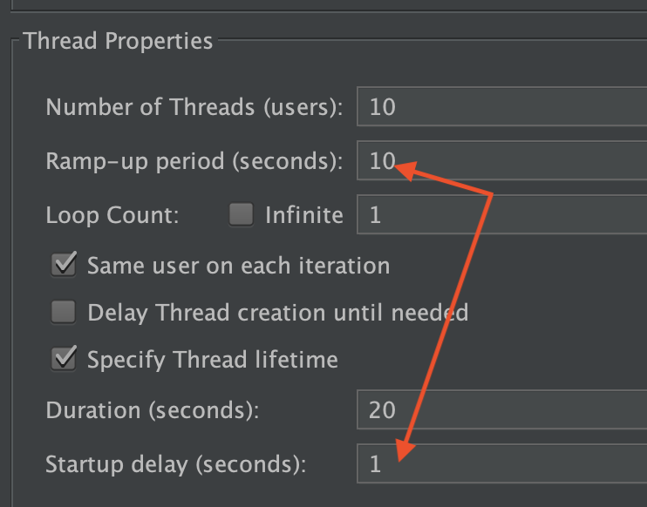Select the Duration (seconds) input field

point(501,410)
